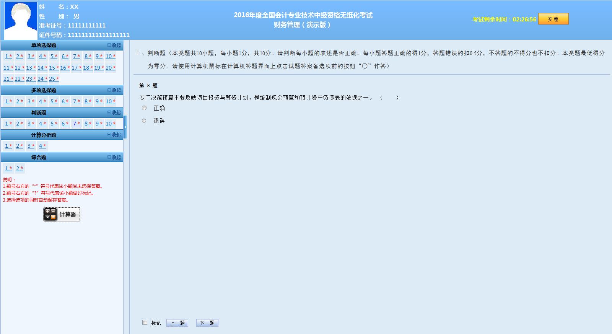Click the candidate profile photo
The height and width of the screenshot is (334, 612).
click(21, 20)
